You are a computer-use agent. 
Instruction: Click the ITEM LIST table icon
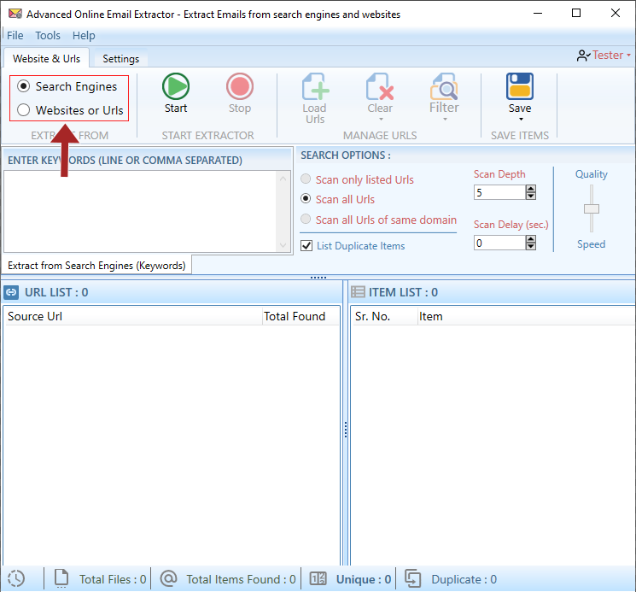[358, 292]
